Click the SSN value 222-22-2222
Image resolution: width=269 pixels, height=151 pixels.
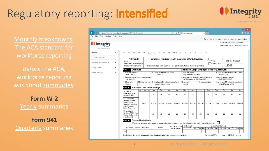(159, 74)
